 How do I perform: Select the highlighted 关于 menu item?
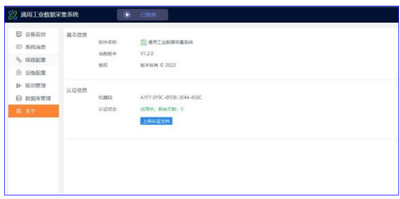(34, 111)
